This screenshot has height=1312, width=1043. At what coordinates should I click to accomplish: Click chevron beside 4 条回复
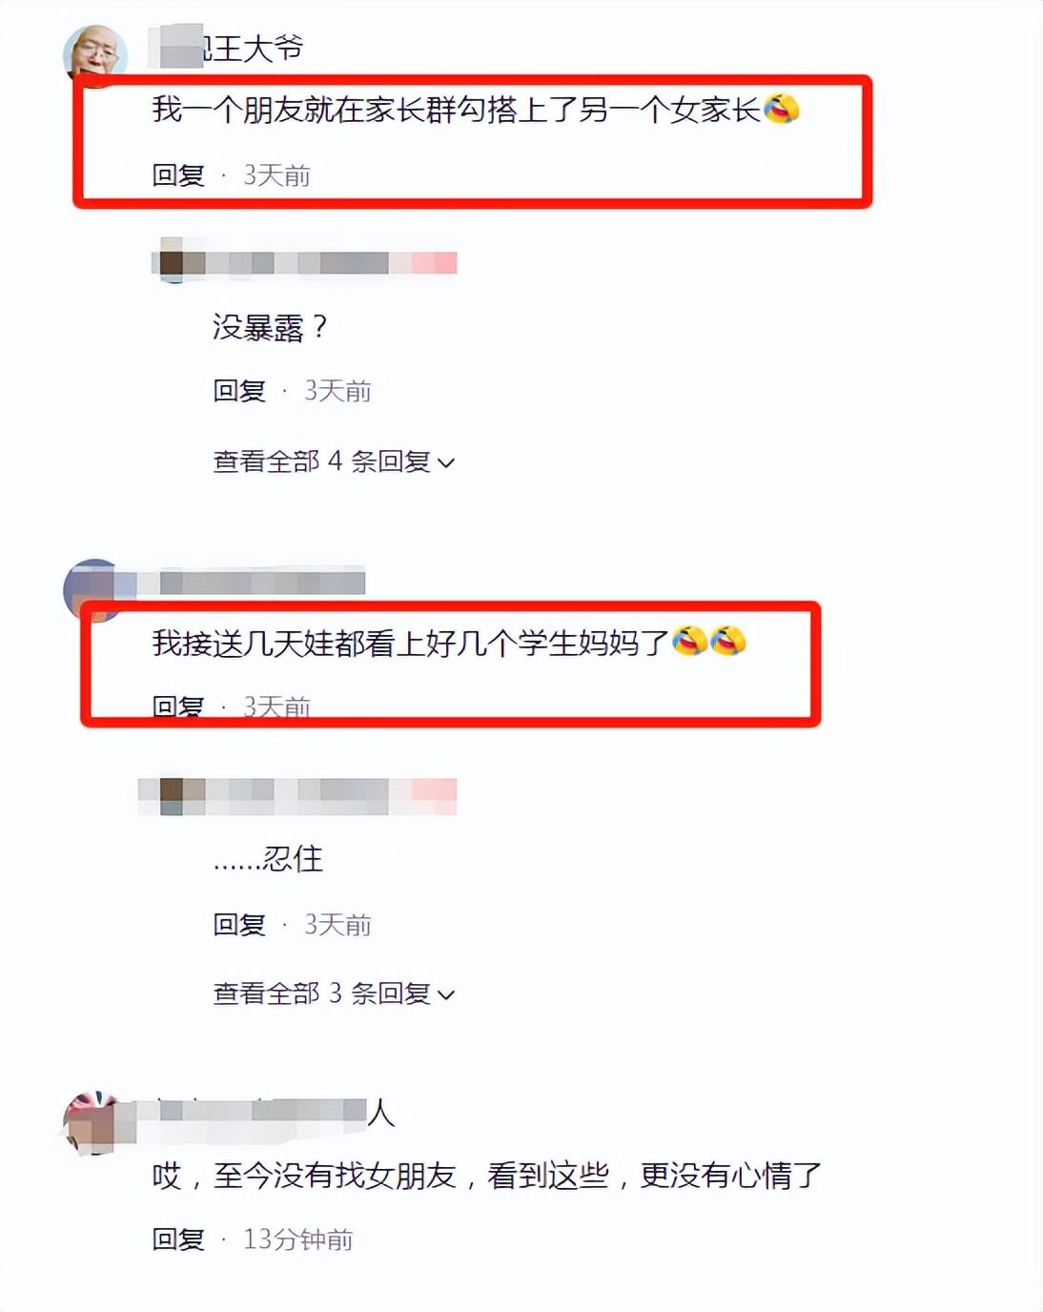[x=445, y=463]
